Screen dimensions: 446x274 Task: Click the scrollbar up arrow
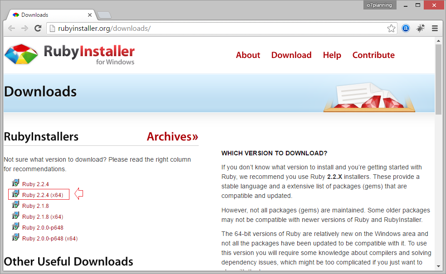[438, 41]
